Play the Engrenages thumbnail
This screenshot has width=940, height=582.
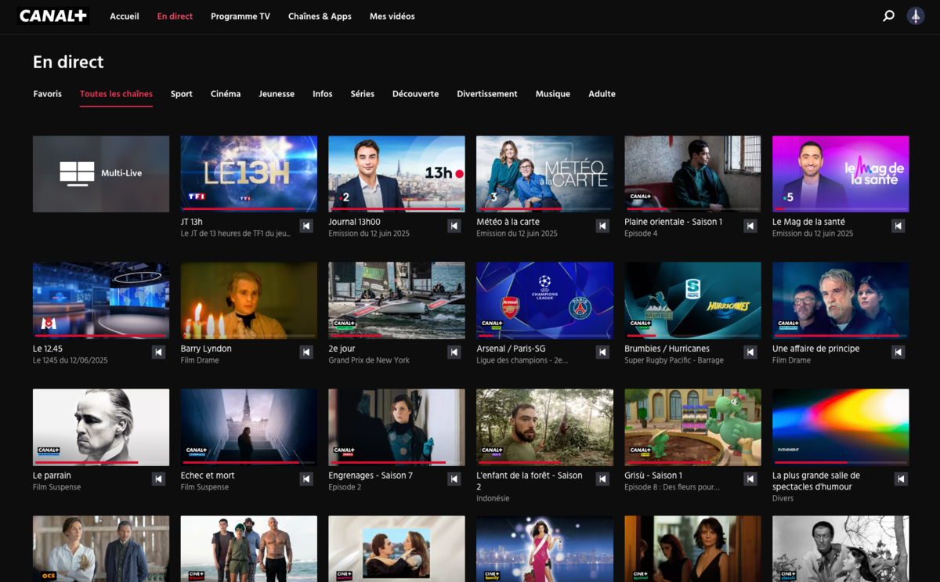396,427
